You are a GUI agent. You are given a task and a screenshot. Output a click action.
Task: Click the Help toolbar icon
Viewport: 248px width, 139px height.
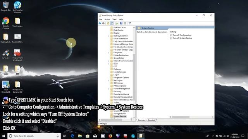(x=121, y=23)
